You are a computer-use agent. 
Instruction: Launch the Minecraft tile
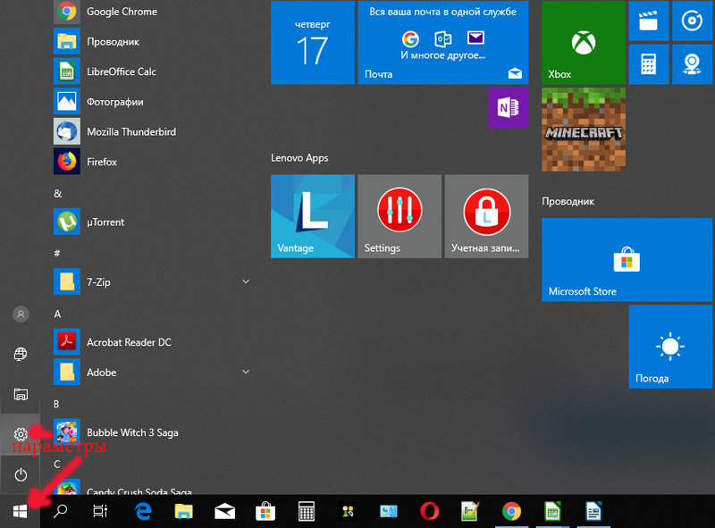pyautogui.click(x=584, y=130)
